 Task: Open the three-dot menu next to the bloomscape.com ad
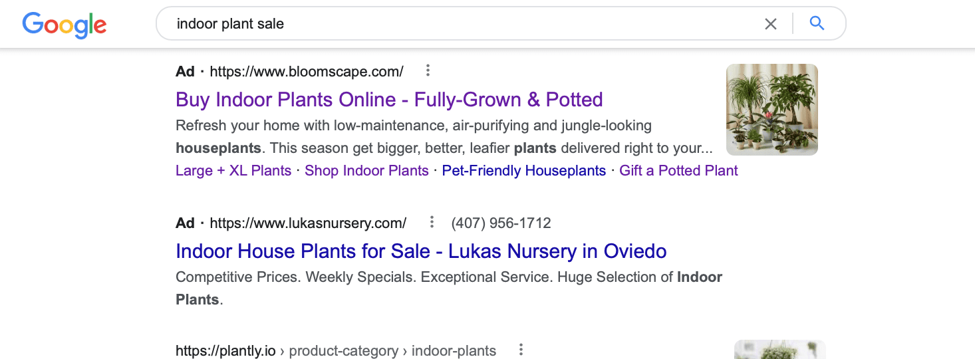point(428,70)
